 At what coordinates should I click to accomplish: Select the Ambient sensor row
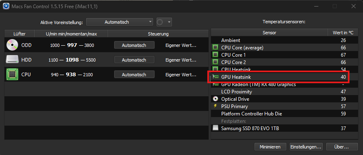tap(284, 40)
